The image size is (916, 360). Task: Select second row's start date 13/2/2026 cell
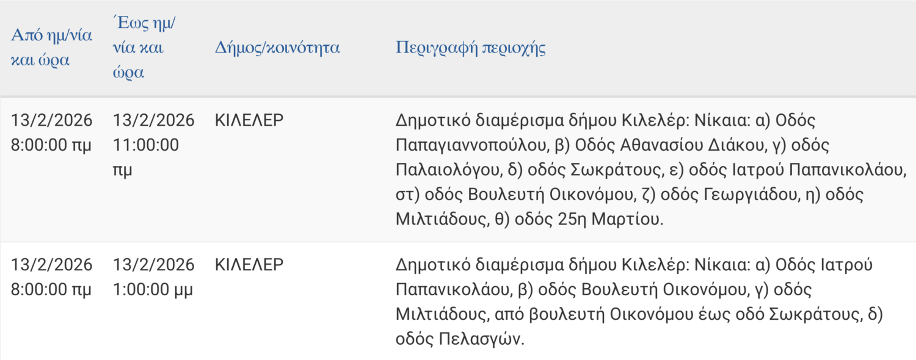51,265
